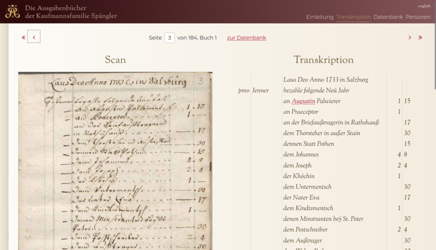Click the Spängler monogram logo icon
The image size is (436, 250).
tap(13, 11)
